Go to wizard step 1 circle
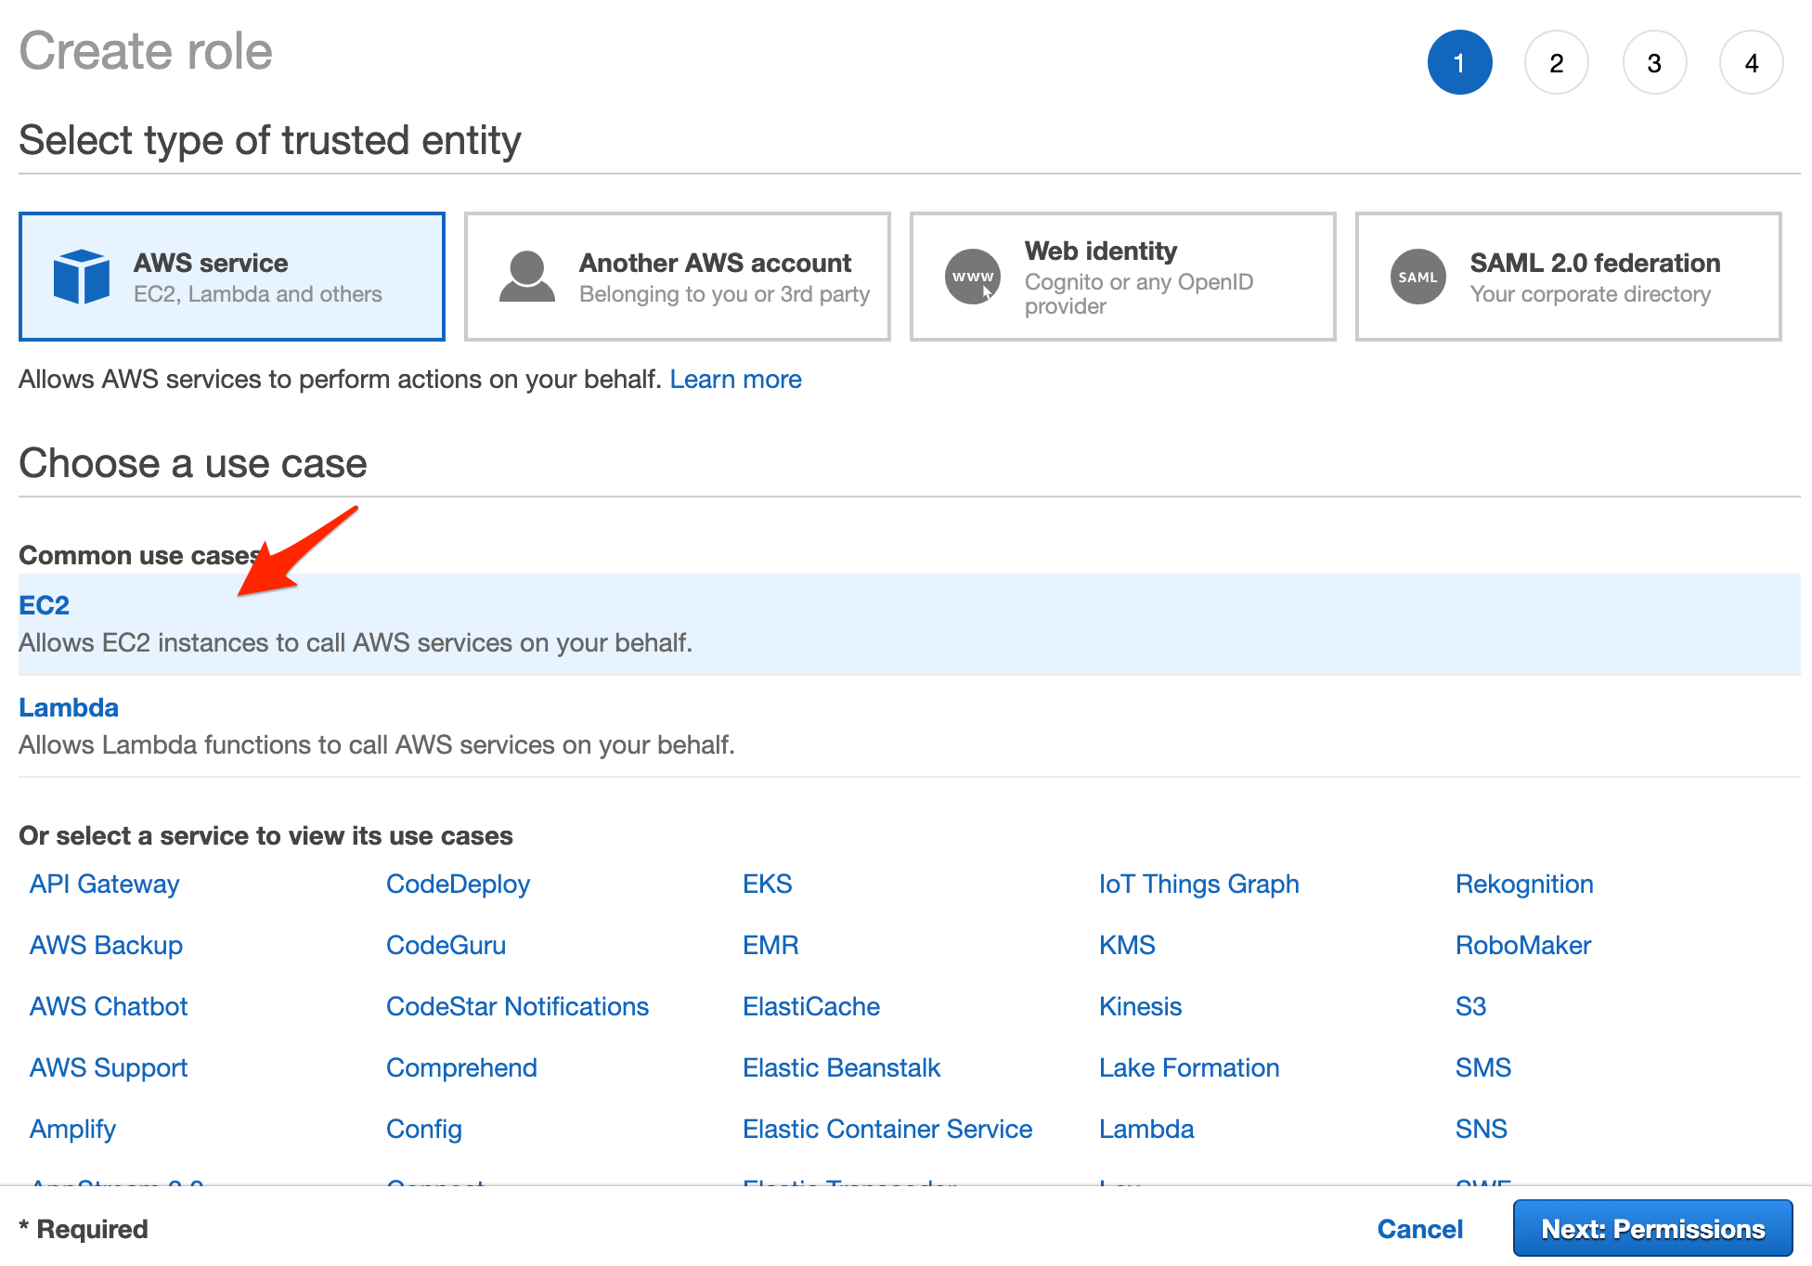 click(1460, 62)
